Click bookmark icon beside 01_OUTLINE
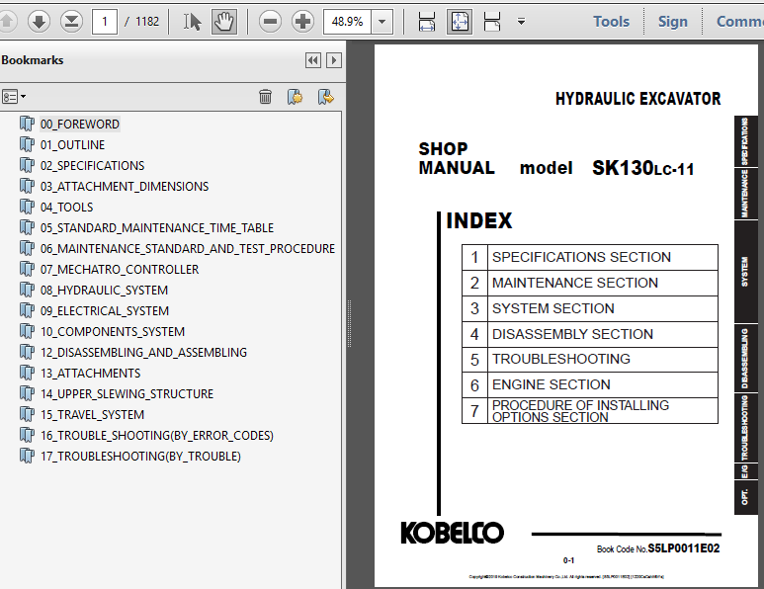Viewport: 764px width, 589px height. [27, 144]
